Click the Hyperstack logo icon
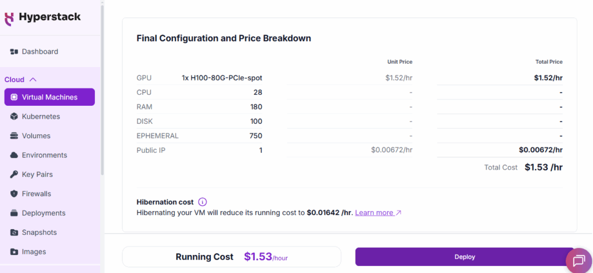This screenshot has width=593, height=273. 9,18
